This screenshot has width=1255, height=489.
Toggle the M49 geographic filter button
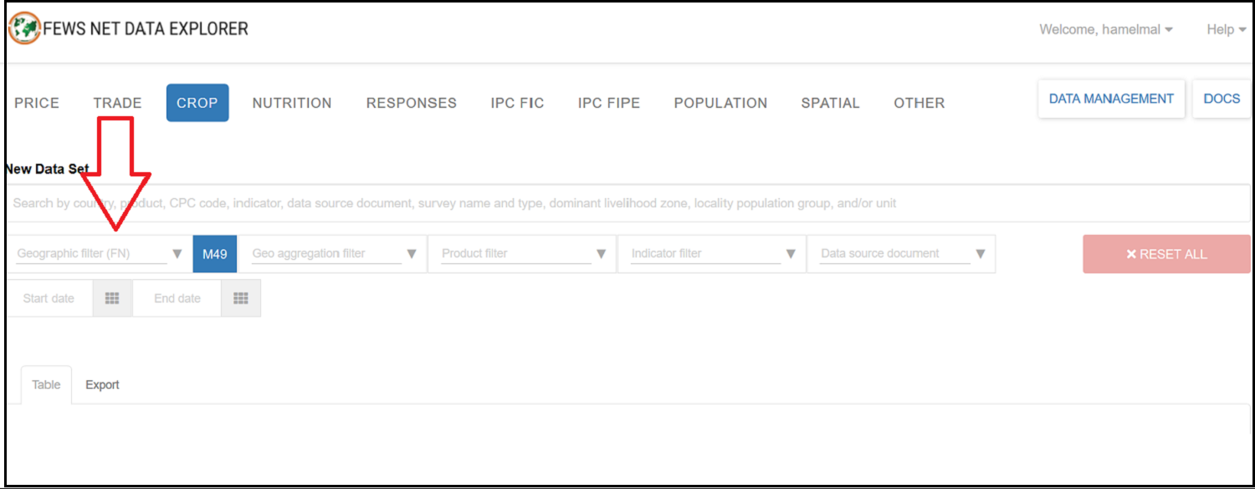point(215,254)
